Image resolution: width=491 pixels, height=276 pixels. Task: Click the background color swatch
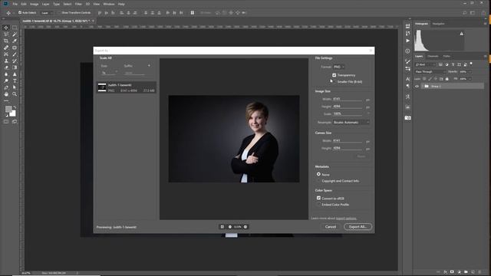pos(13,113)
